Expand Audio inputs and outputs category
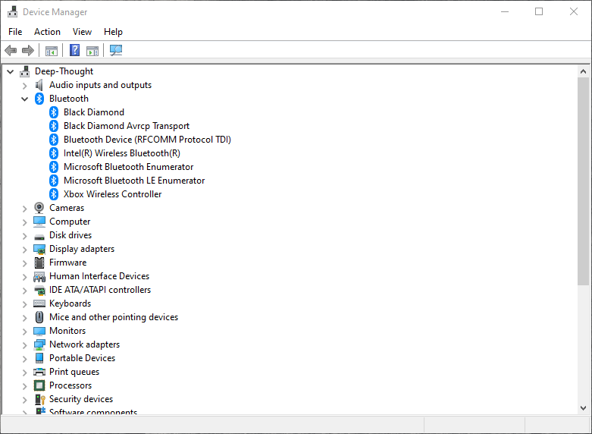This screenshot has width=592, height=434. [25, 86]
